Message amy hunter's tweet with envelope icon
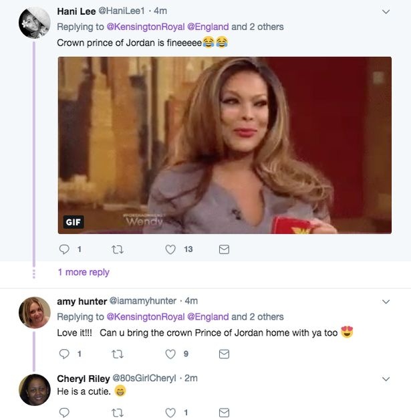Screen dimensions: 411x420 pyautogui.click(x=224, y=354)
